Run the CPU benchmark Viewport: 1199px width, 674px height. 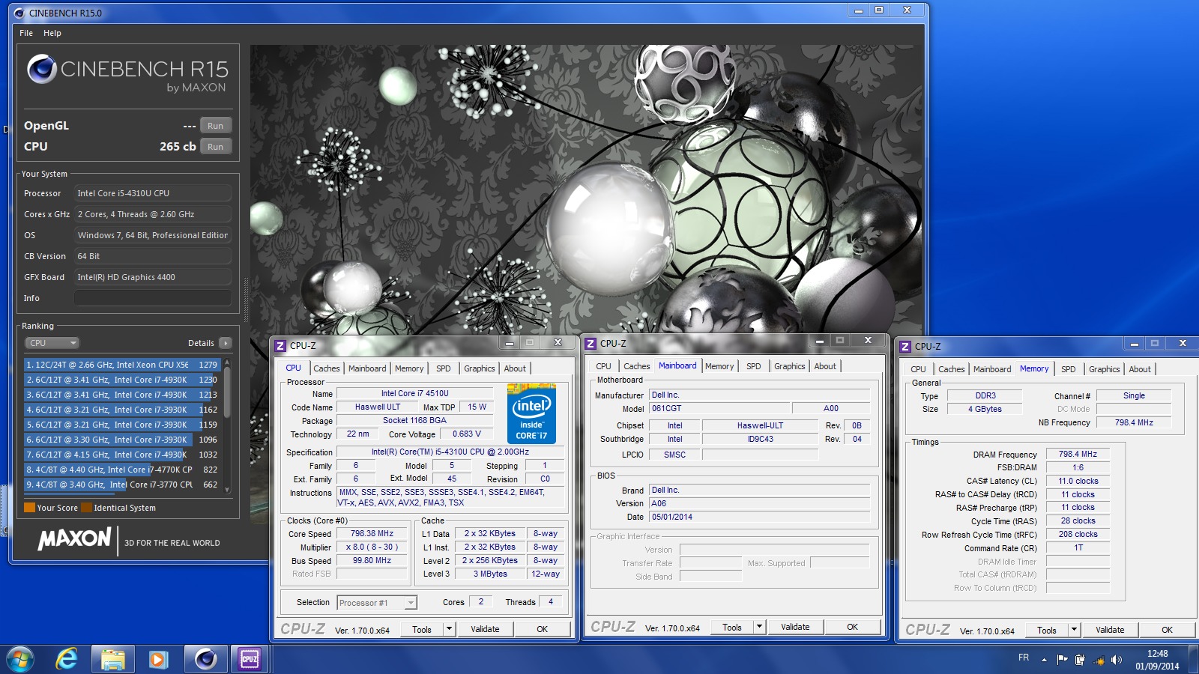point(216,147)
